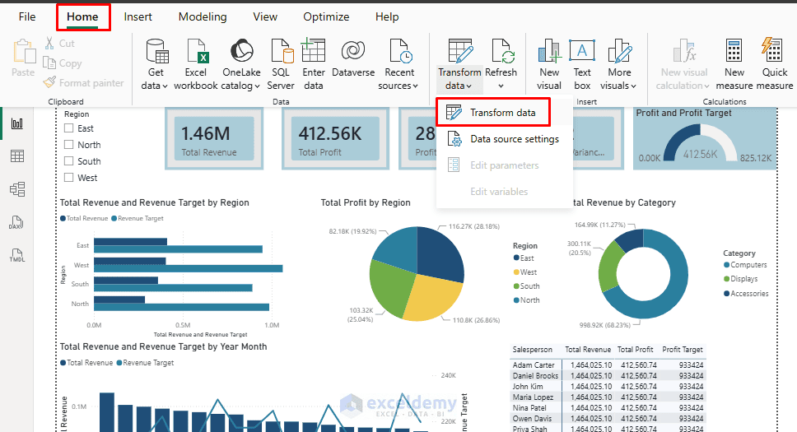This screenshot has height=432, width=797.
Task: Click the Displays green legend swatch
Action: (727, 278)
